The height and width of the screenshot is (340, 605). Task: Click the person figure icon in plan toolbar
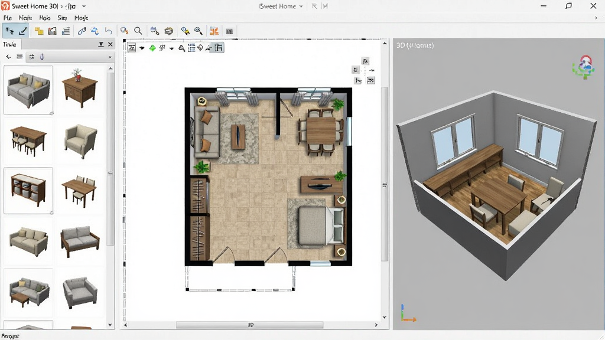[x=209, y=48]
